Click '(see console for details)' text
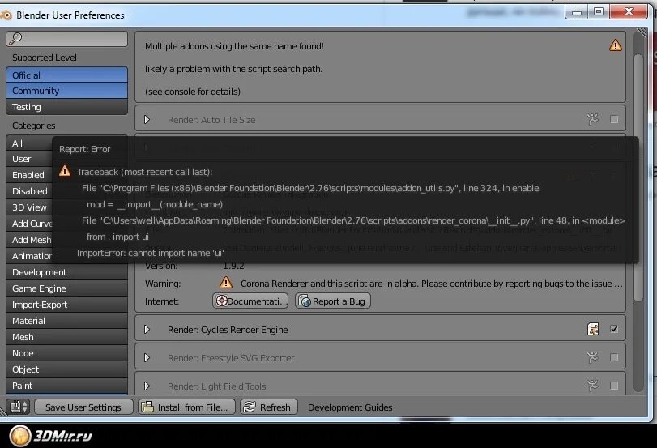This screenshot has height=448, width=657. click(x=193, y=92)
